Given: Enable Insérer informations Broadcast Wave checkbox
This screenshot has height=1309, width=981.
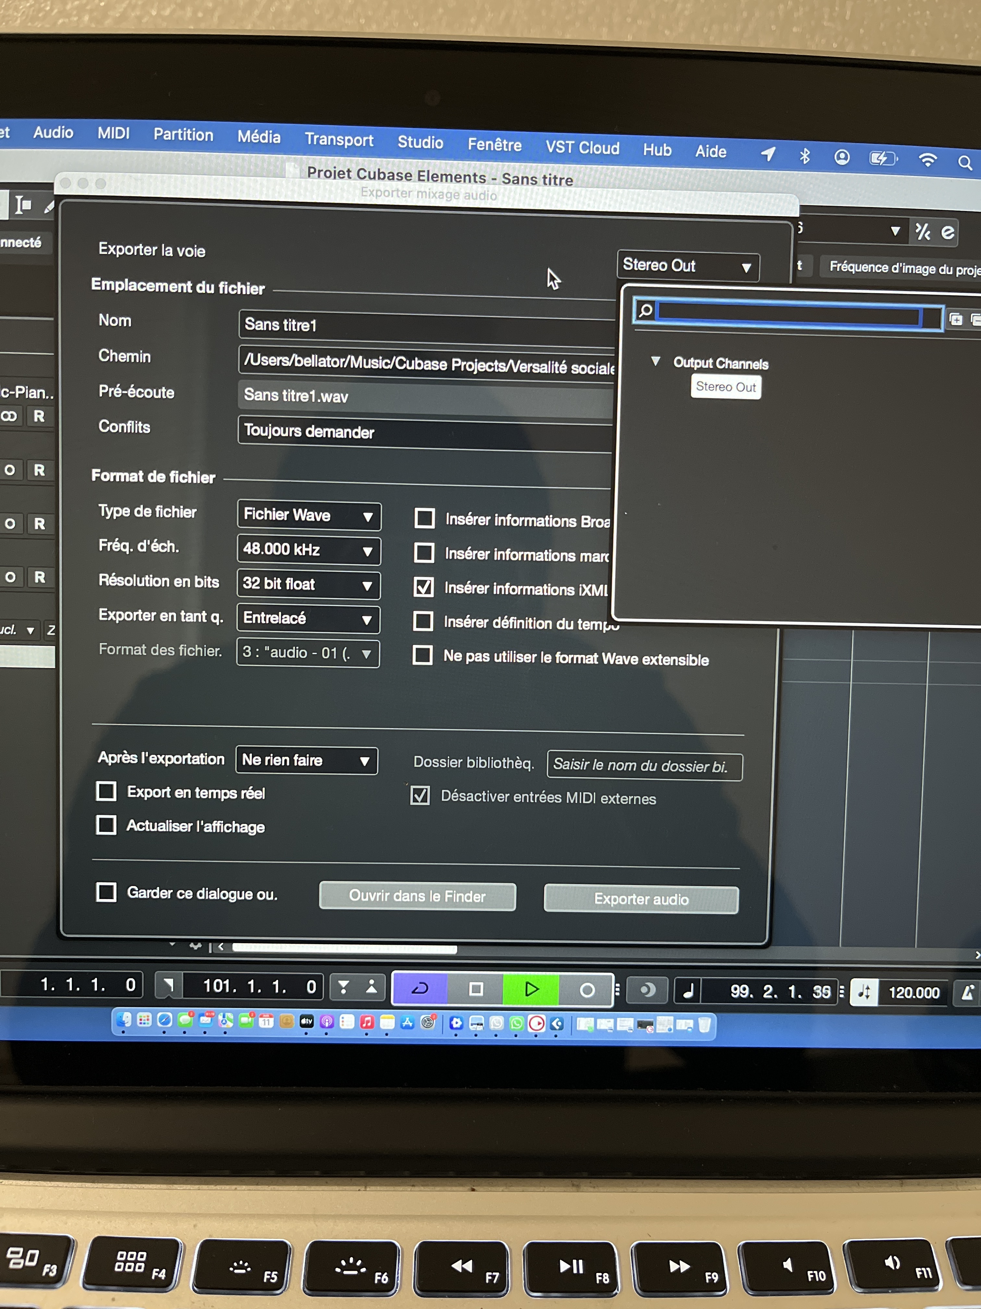Looking at the screenshot, I should (425, 518).
